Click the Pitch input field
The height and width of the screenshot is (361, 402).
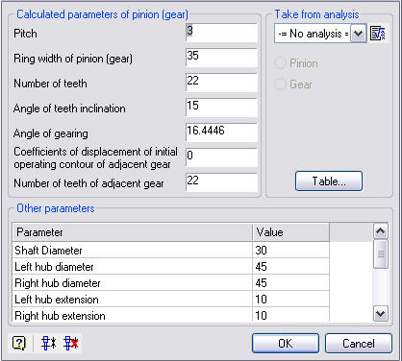click(221, 33)
